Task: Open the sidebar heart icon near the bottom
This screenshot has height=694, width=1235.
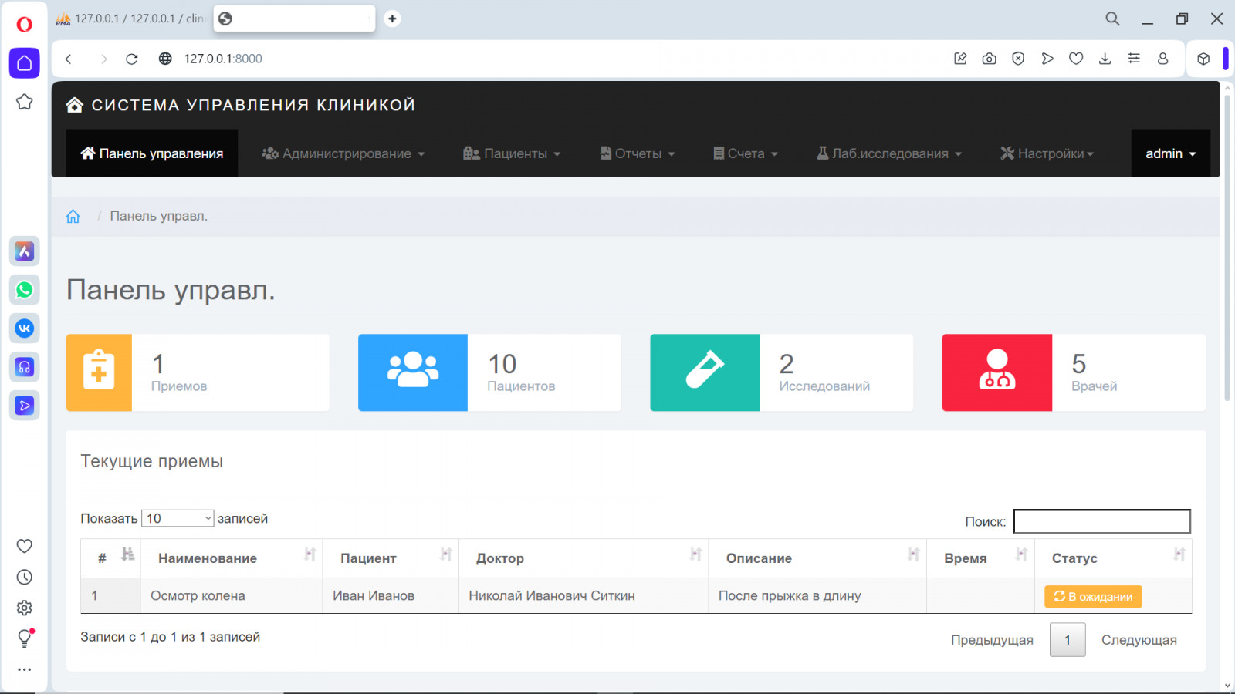Action: tap(25, 546)
